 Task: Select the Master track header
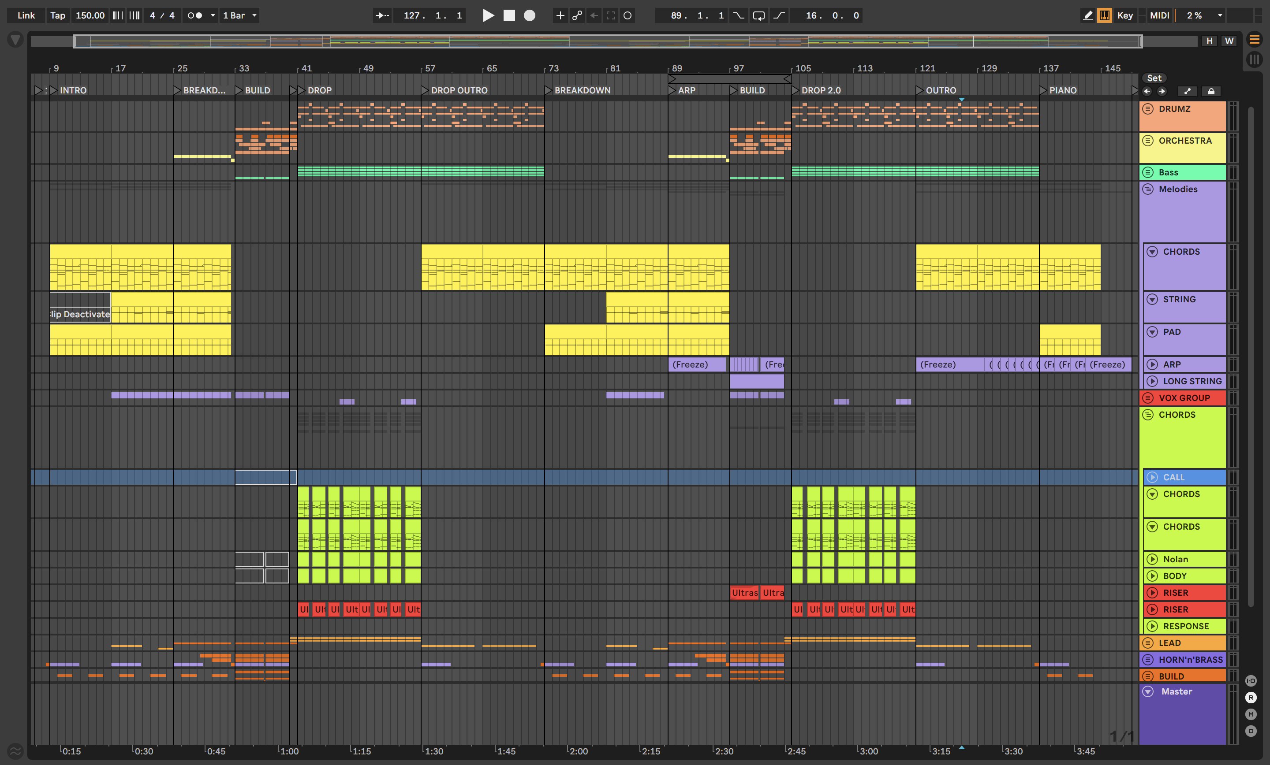[x=1182, y=713]
